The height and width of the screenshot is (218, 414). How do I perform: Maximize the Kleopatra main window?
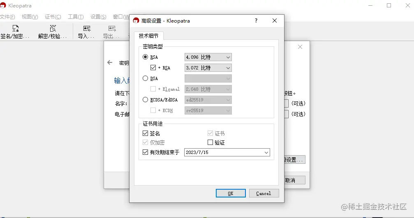[x=389, y=5]
